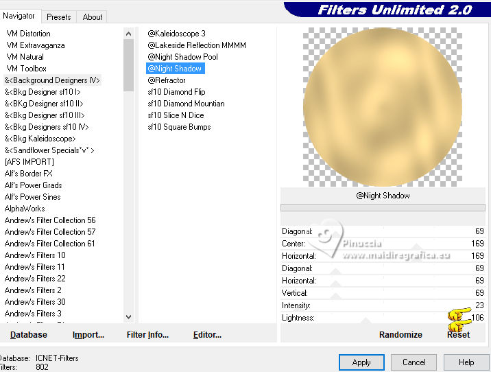
Task: Reset the filter parameters
Action: coord(459,335)
